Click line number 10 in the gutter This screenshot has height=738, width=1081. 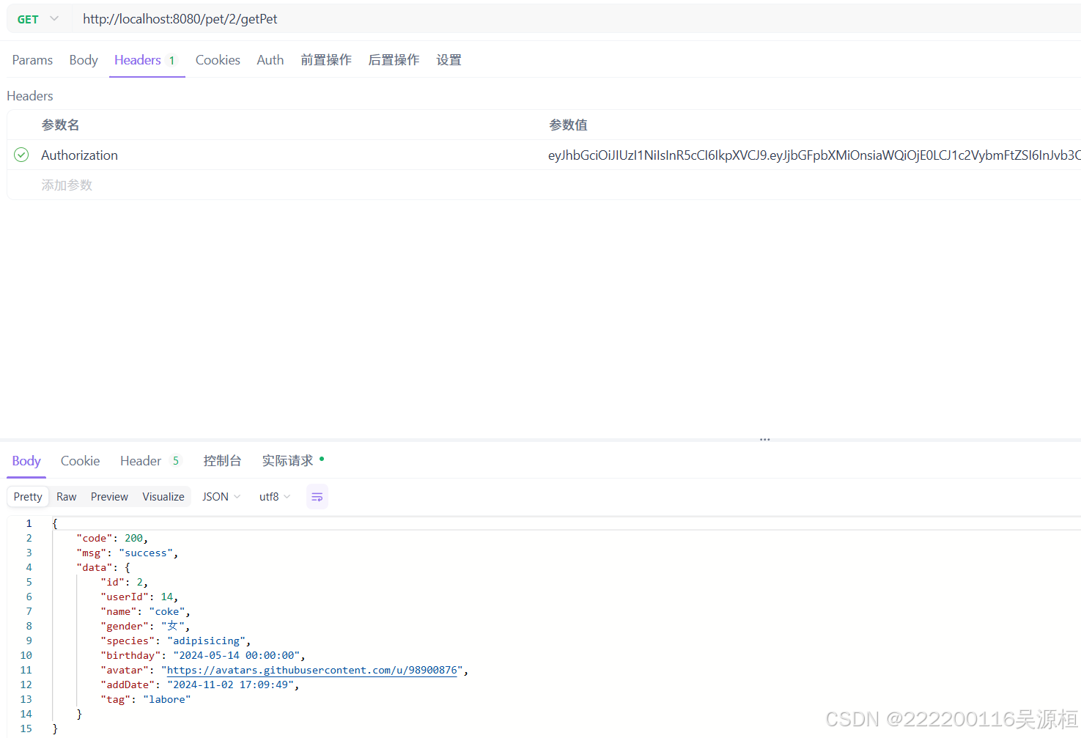click(x=26, y=656)
